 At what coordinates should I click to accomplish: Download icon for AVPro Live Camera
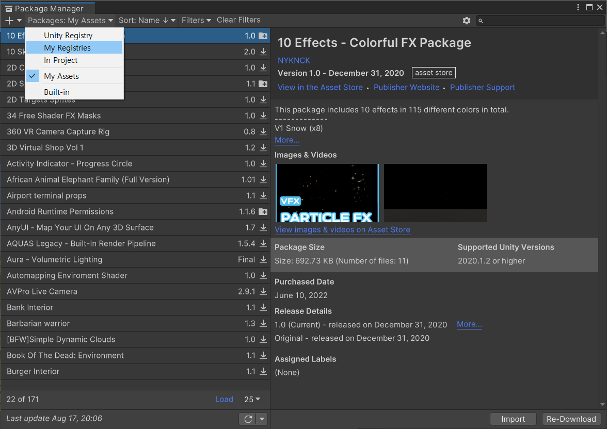click(263, 291)
